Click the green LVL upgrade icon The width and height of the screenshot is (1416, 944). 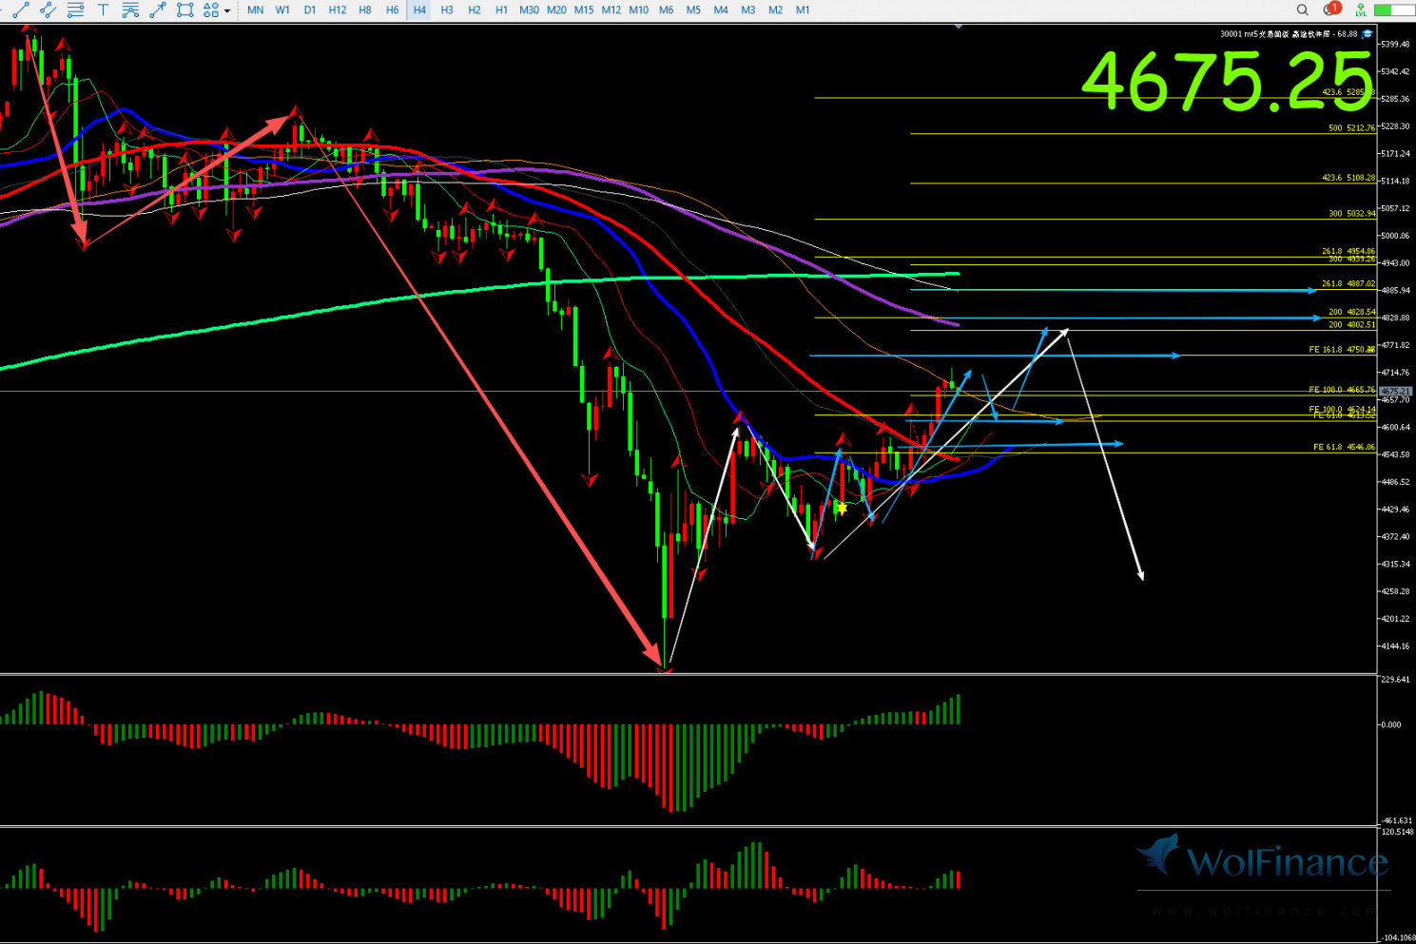pos(1361,10)
